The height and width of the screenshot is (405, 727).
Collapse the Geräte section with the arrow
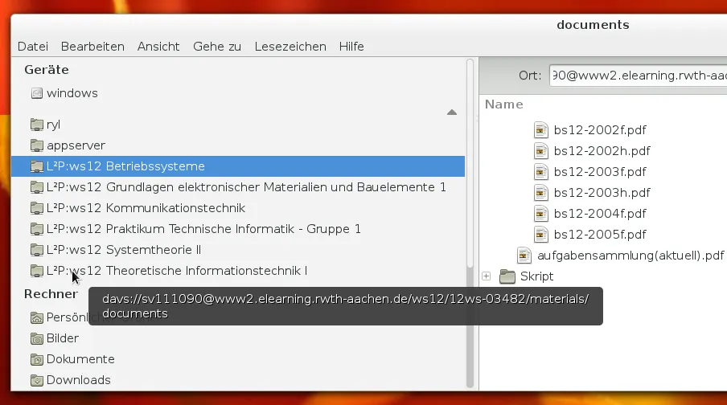452,112
